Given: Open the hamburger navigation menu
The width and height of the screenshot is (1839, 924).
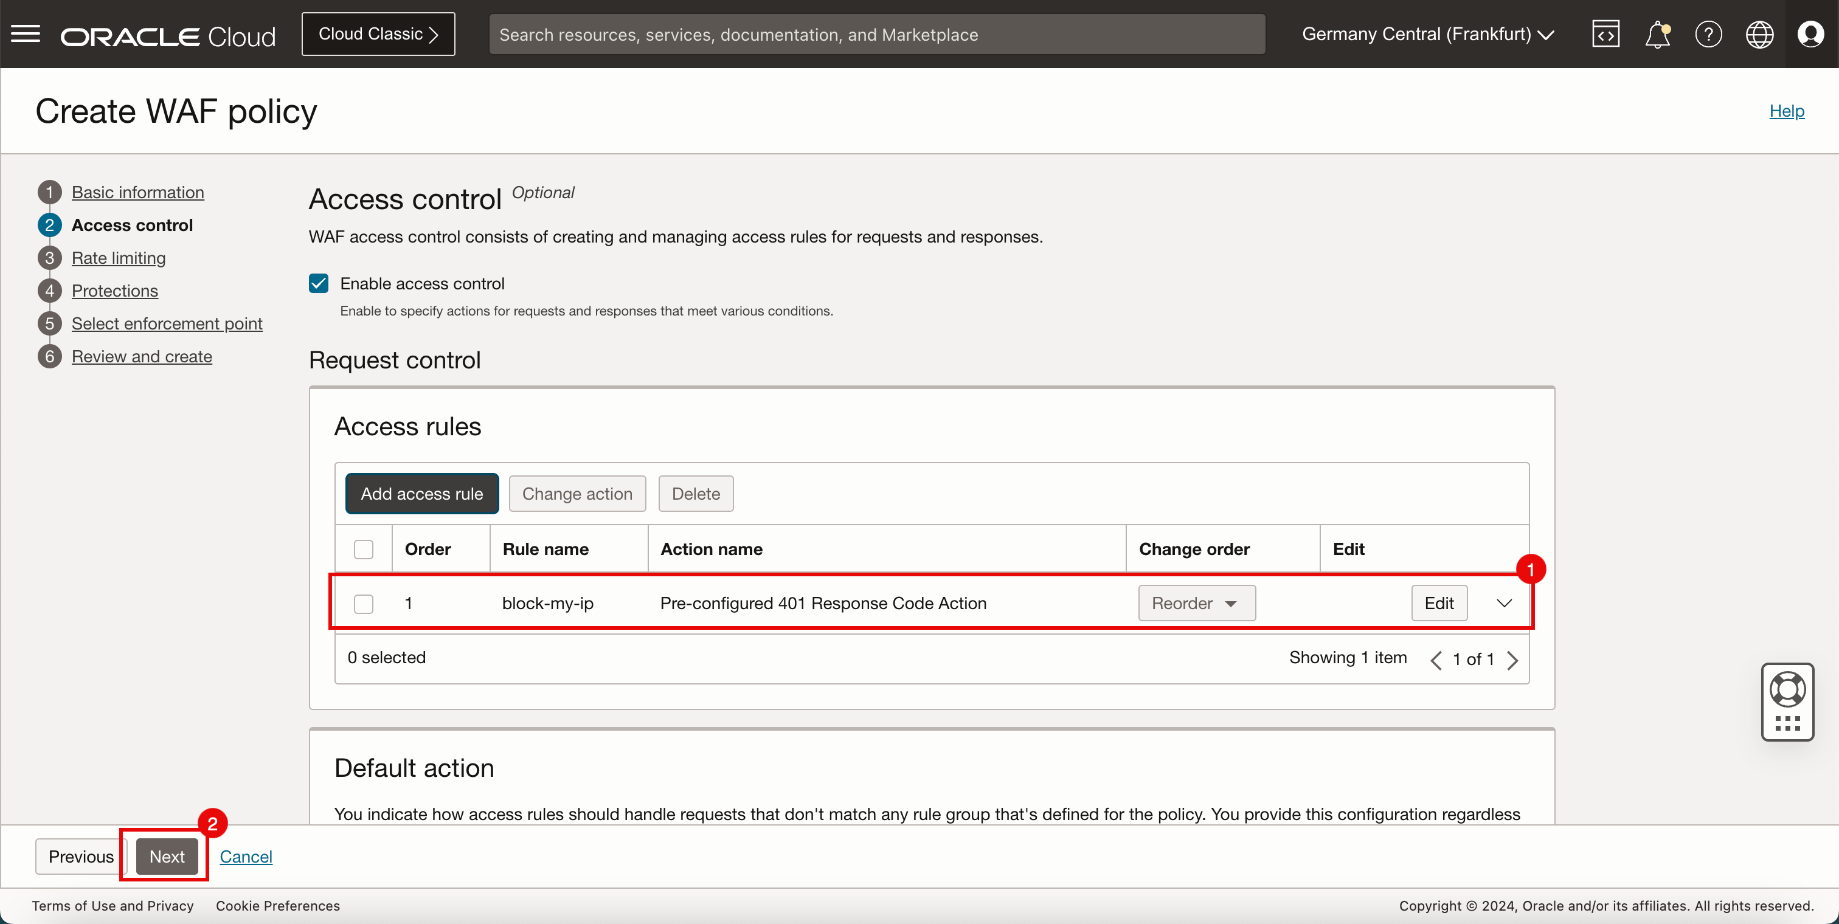Looking at the screenshot, I should click(26, 33).
